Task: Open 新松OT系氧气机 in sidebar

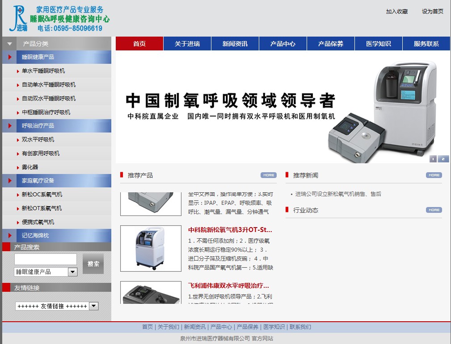Action: (42, 208)
